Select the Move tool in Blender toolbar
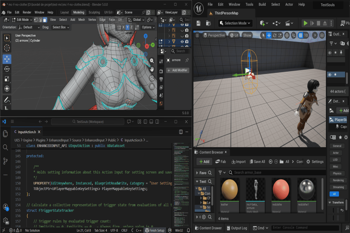The width and height of the screenshot is (350, 233). coord(7,59)
